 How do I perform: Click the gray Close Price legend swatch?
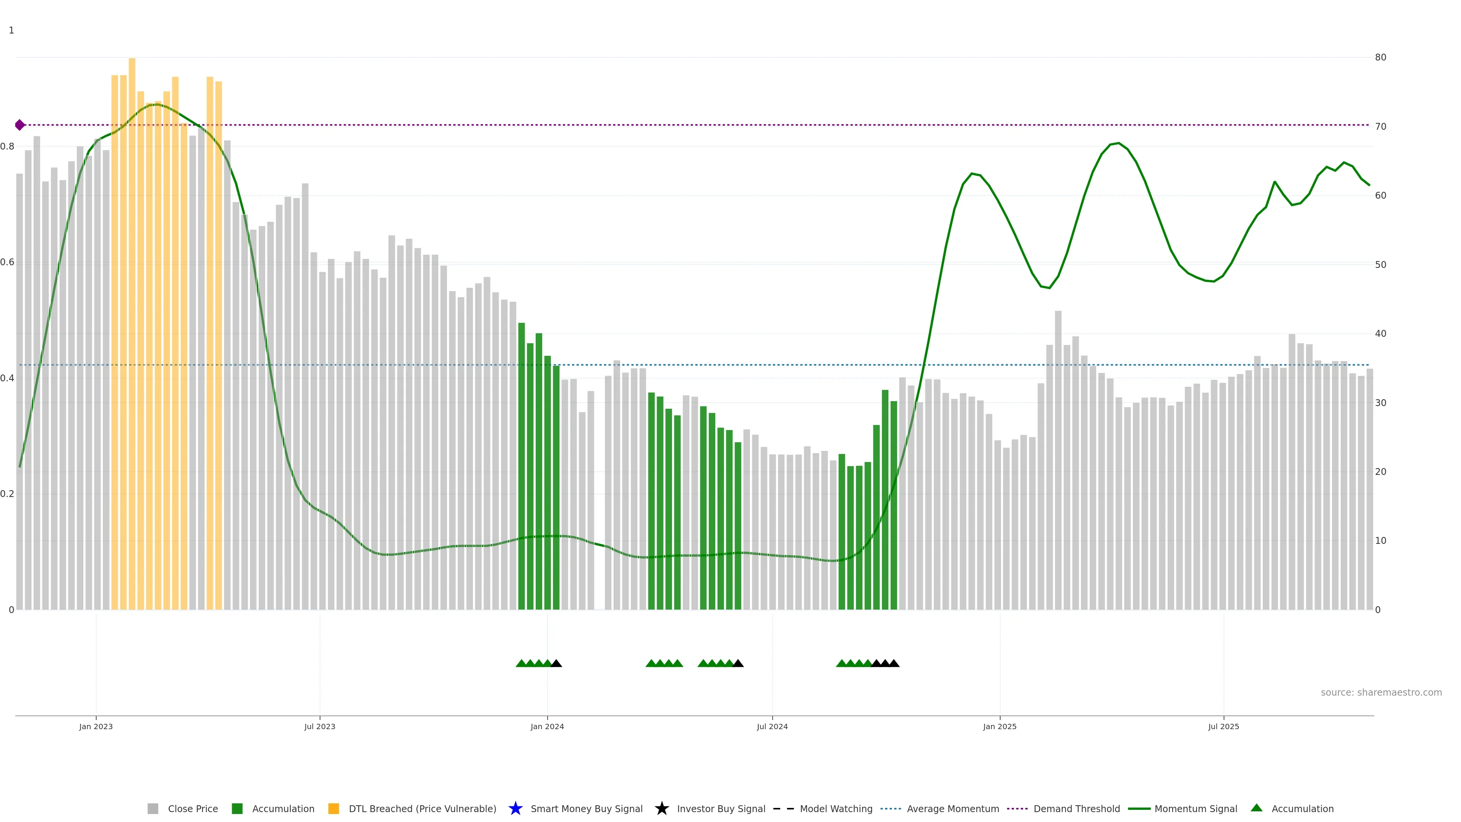[153, 809]
